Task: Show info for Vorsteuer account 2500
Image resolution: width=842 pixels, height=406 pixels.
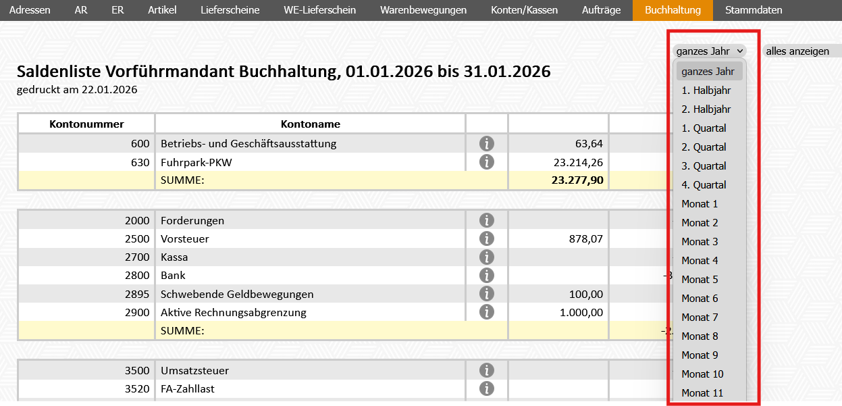Action: click(x=486, y=238)
